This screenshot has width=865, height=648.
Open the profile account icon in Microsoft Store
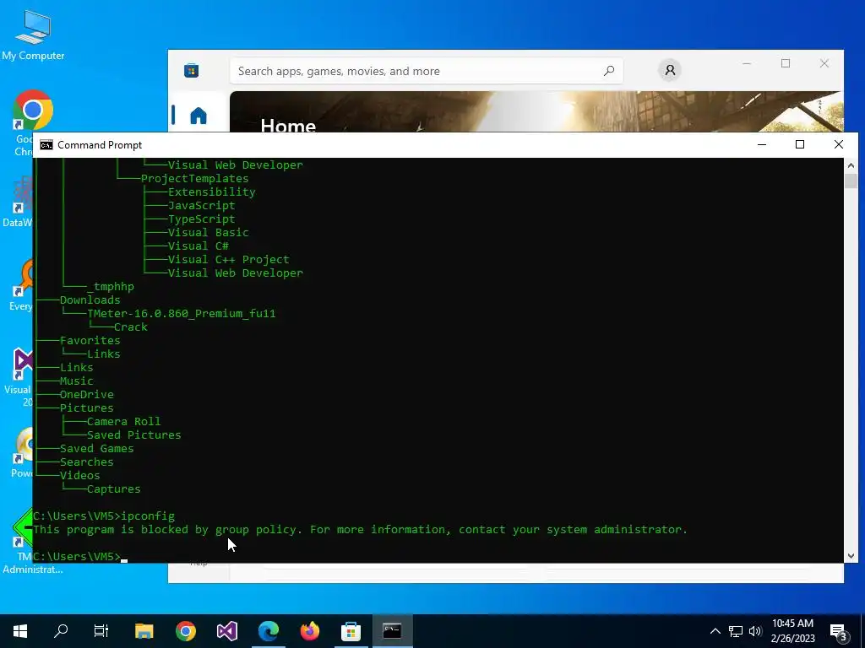click(670, 71)
